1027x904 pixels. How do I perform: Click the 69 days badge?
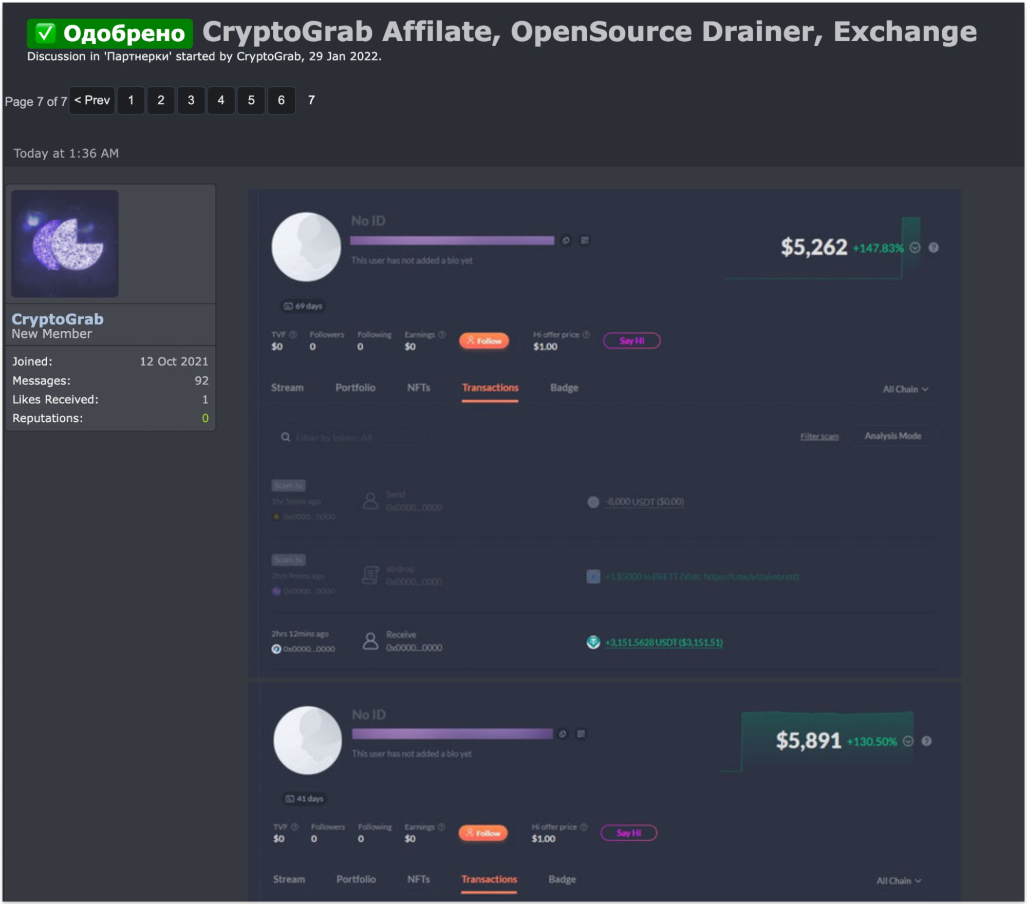(x=303, y=306)
